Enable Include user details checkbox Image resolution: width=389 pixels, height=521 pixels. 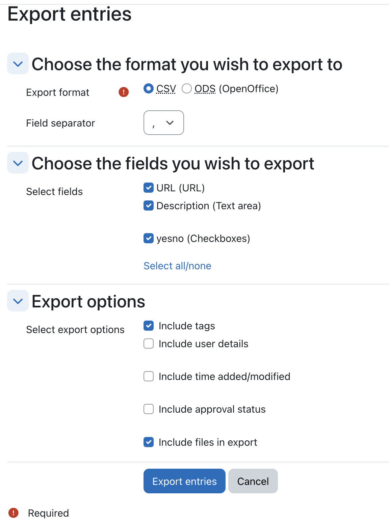click(x=149, y=344)
